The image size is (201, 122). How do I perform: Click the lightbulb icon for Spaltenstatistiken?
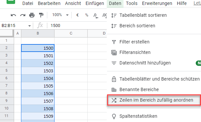point(114,116)
